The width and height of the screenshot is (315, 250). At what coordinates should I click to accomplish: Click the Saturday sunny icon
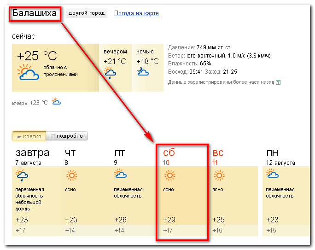[170, 175]
